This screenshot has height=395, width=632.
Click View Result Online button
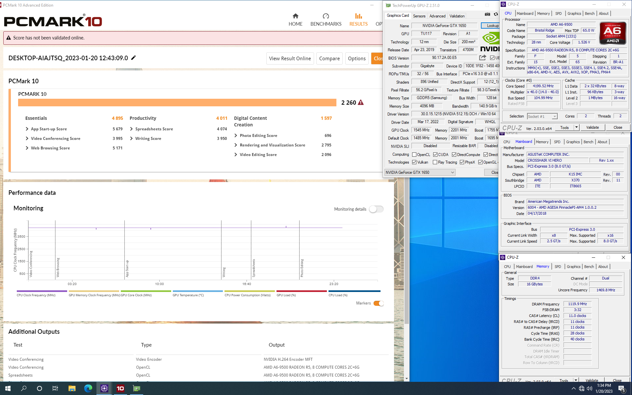click(x=290, y=58)
